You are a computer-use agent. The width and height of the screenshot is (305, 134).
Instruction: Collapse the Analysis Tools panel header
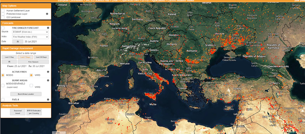tap(26, 105)
